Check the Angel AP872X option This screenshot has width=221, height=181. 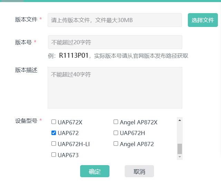pyautogui.click(x=116, y=122)
